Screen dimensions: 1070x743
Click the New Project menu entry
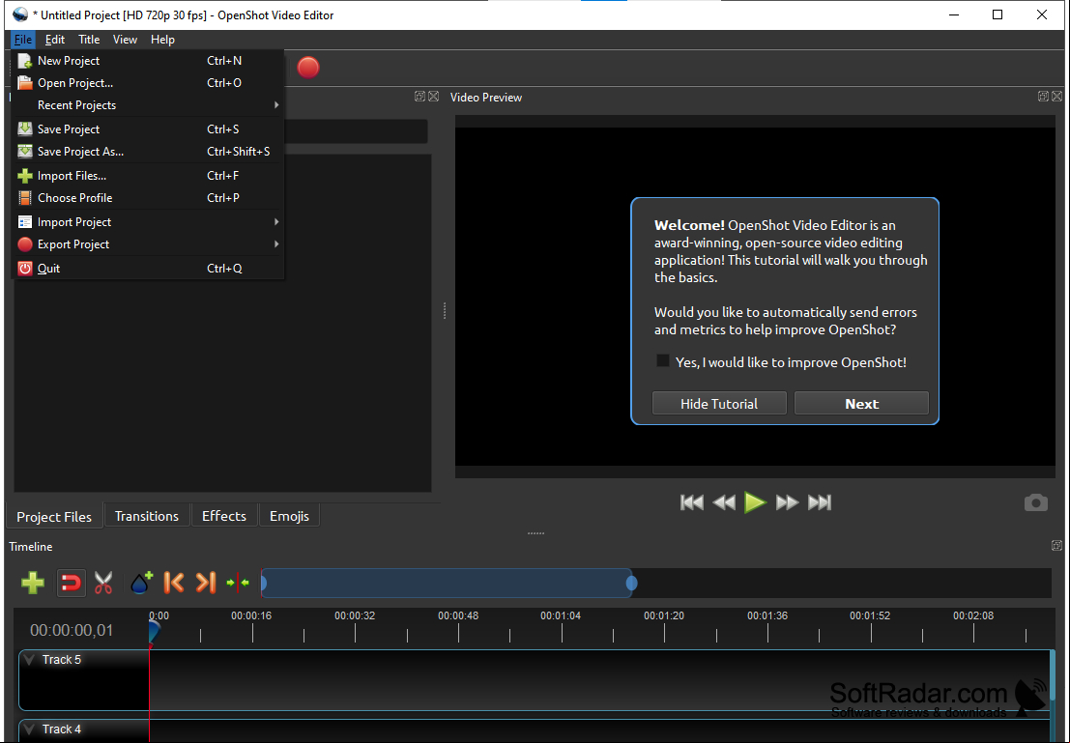[x=147, y=61]
